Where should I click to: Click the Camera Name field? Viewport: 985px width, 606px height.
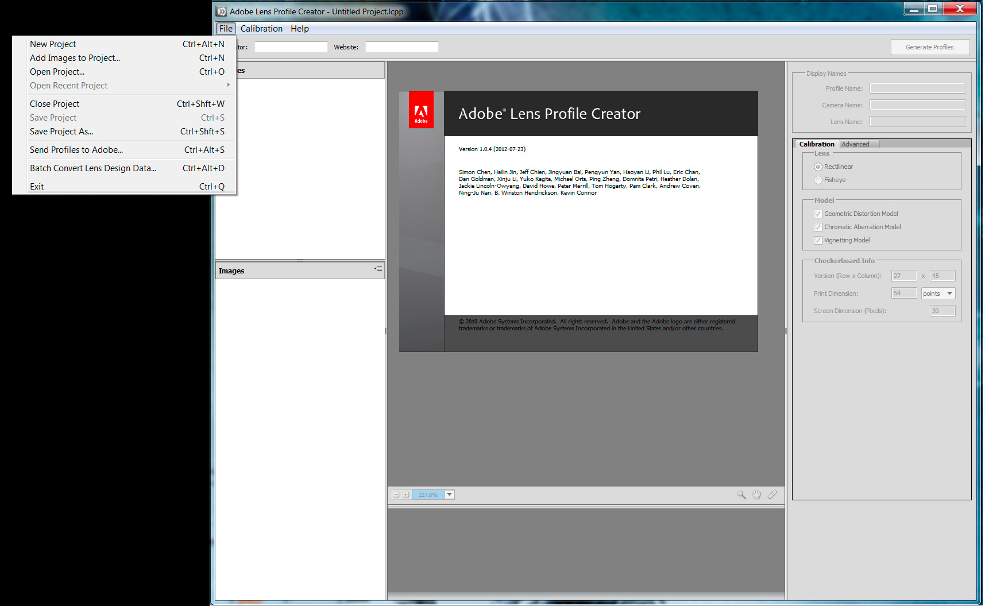[x=917, y=105]
